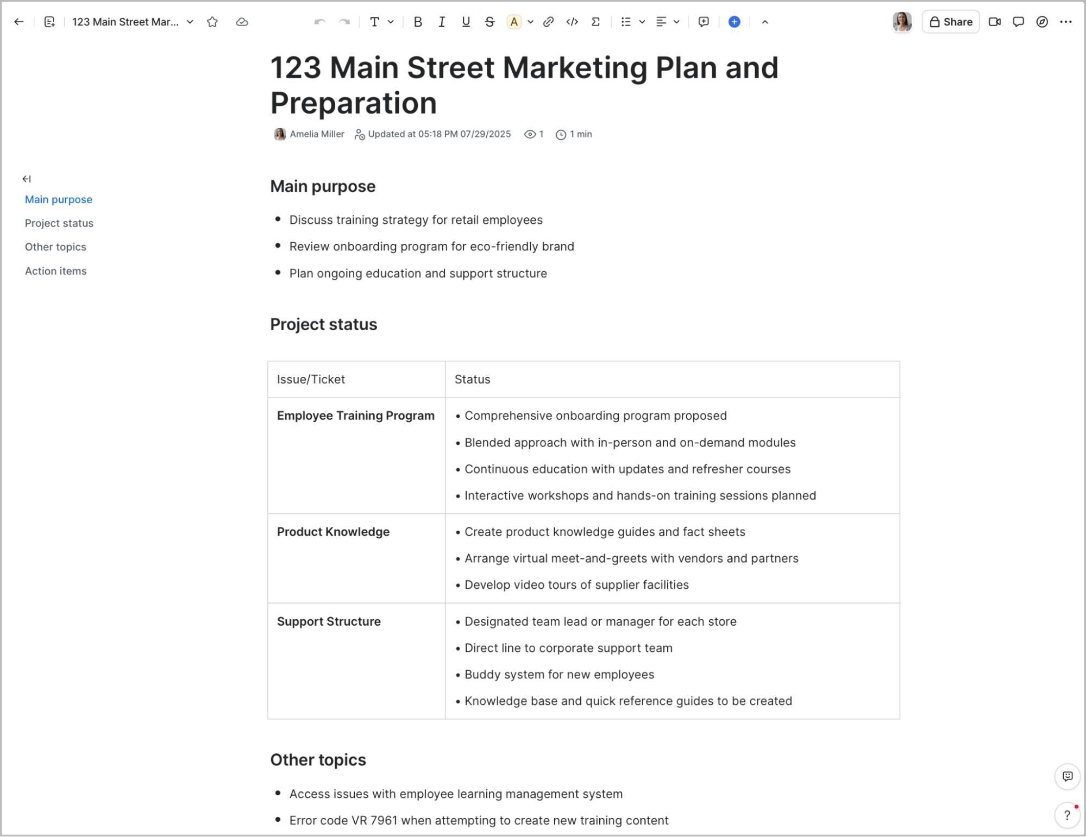Insert a code block with the code icon

[x=572, y=22]
